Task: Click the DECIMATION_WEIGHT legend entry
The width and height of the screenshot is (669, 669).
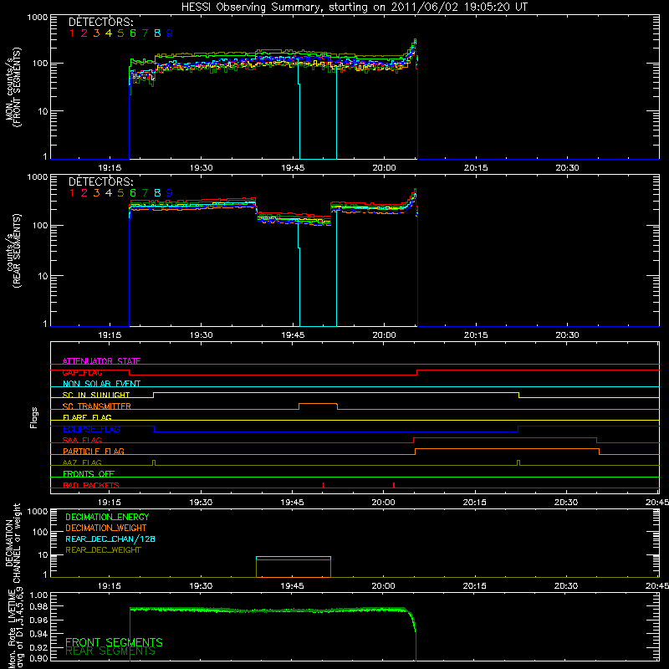Action: [106, 528]
